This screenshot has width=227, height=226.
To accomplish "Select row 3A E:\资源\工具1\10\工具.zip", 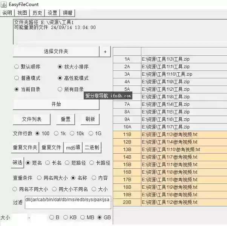I will tap(170, 74).
